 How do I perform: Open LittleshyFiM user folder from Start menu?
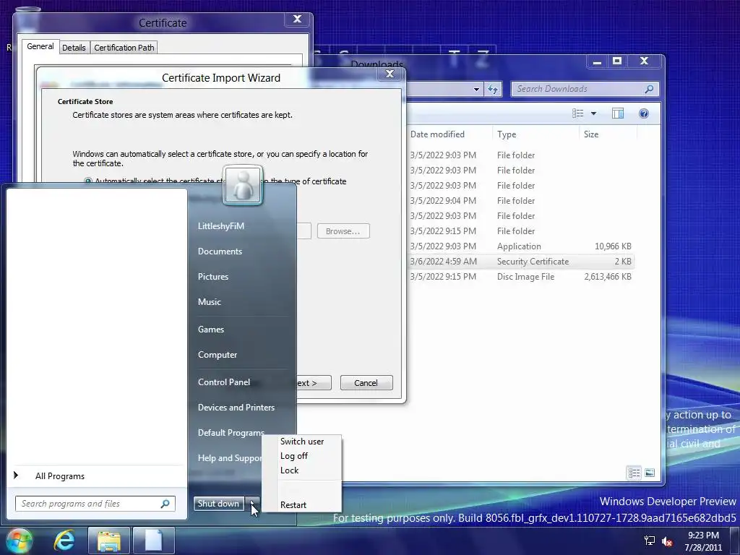pyautogui.click(x=221, y=226)
